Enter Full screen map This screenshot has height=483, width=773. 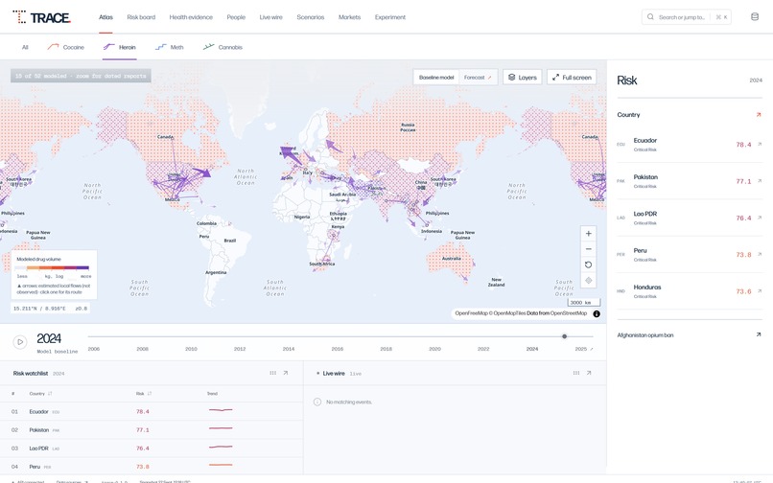click(572, 78)
